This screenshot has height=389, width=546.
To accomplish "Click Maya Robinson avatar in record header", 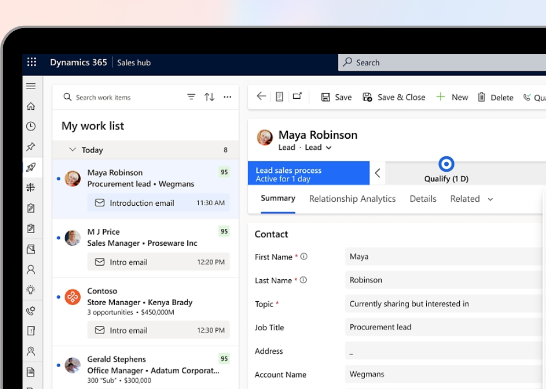I will pos(265,137).
